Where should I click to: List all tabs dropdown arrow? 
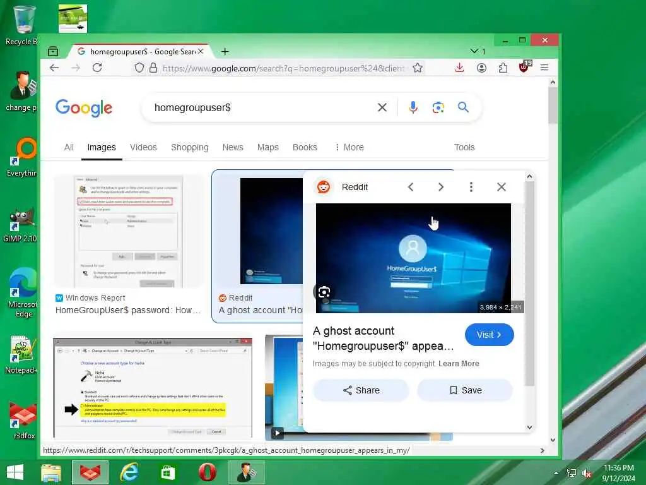tap(474, 51)
